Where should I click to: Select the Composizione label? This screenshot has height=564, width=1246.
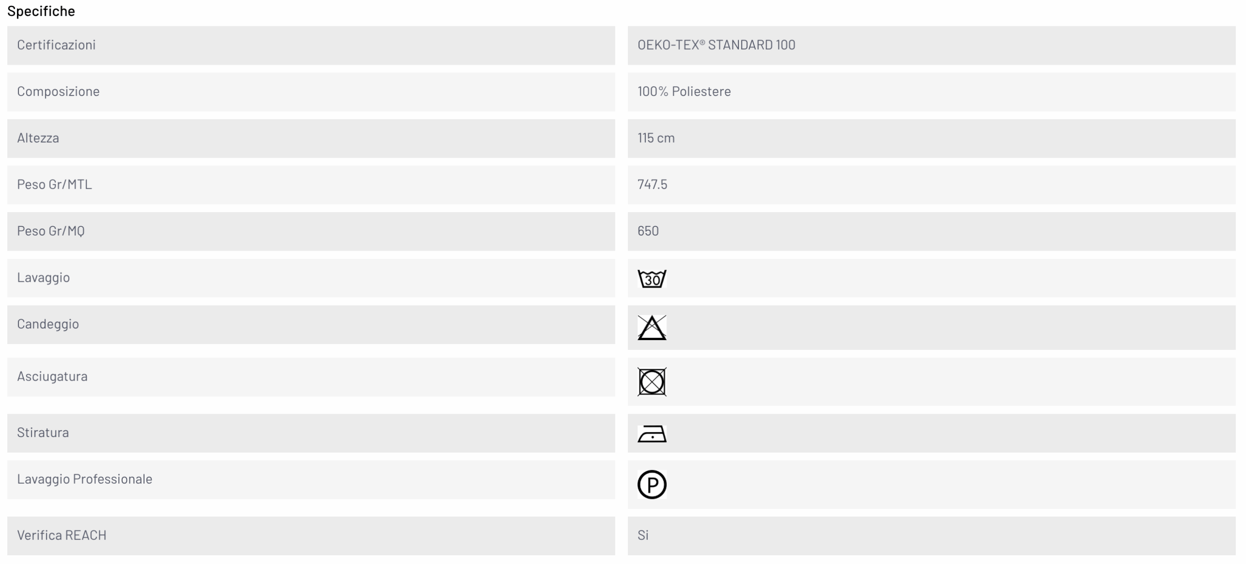[x=58, y=91]
